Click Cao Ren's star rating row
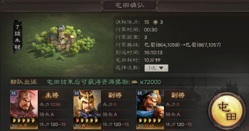Image resolution: width=249 pixels, height=131 pixels. pos(87,120)
